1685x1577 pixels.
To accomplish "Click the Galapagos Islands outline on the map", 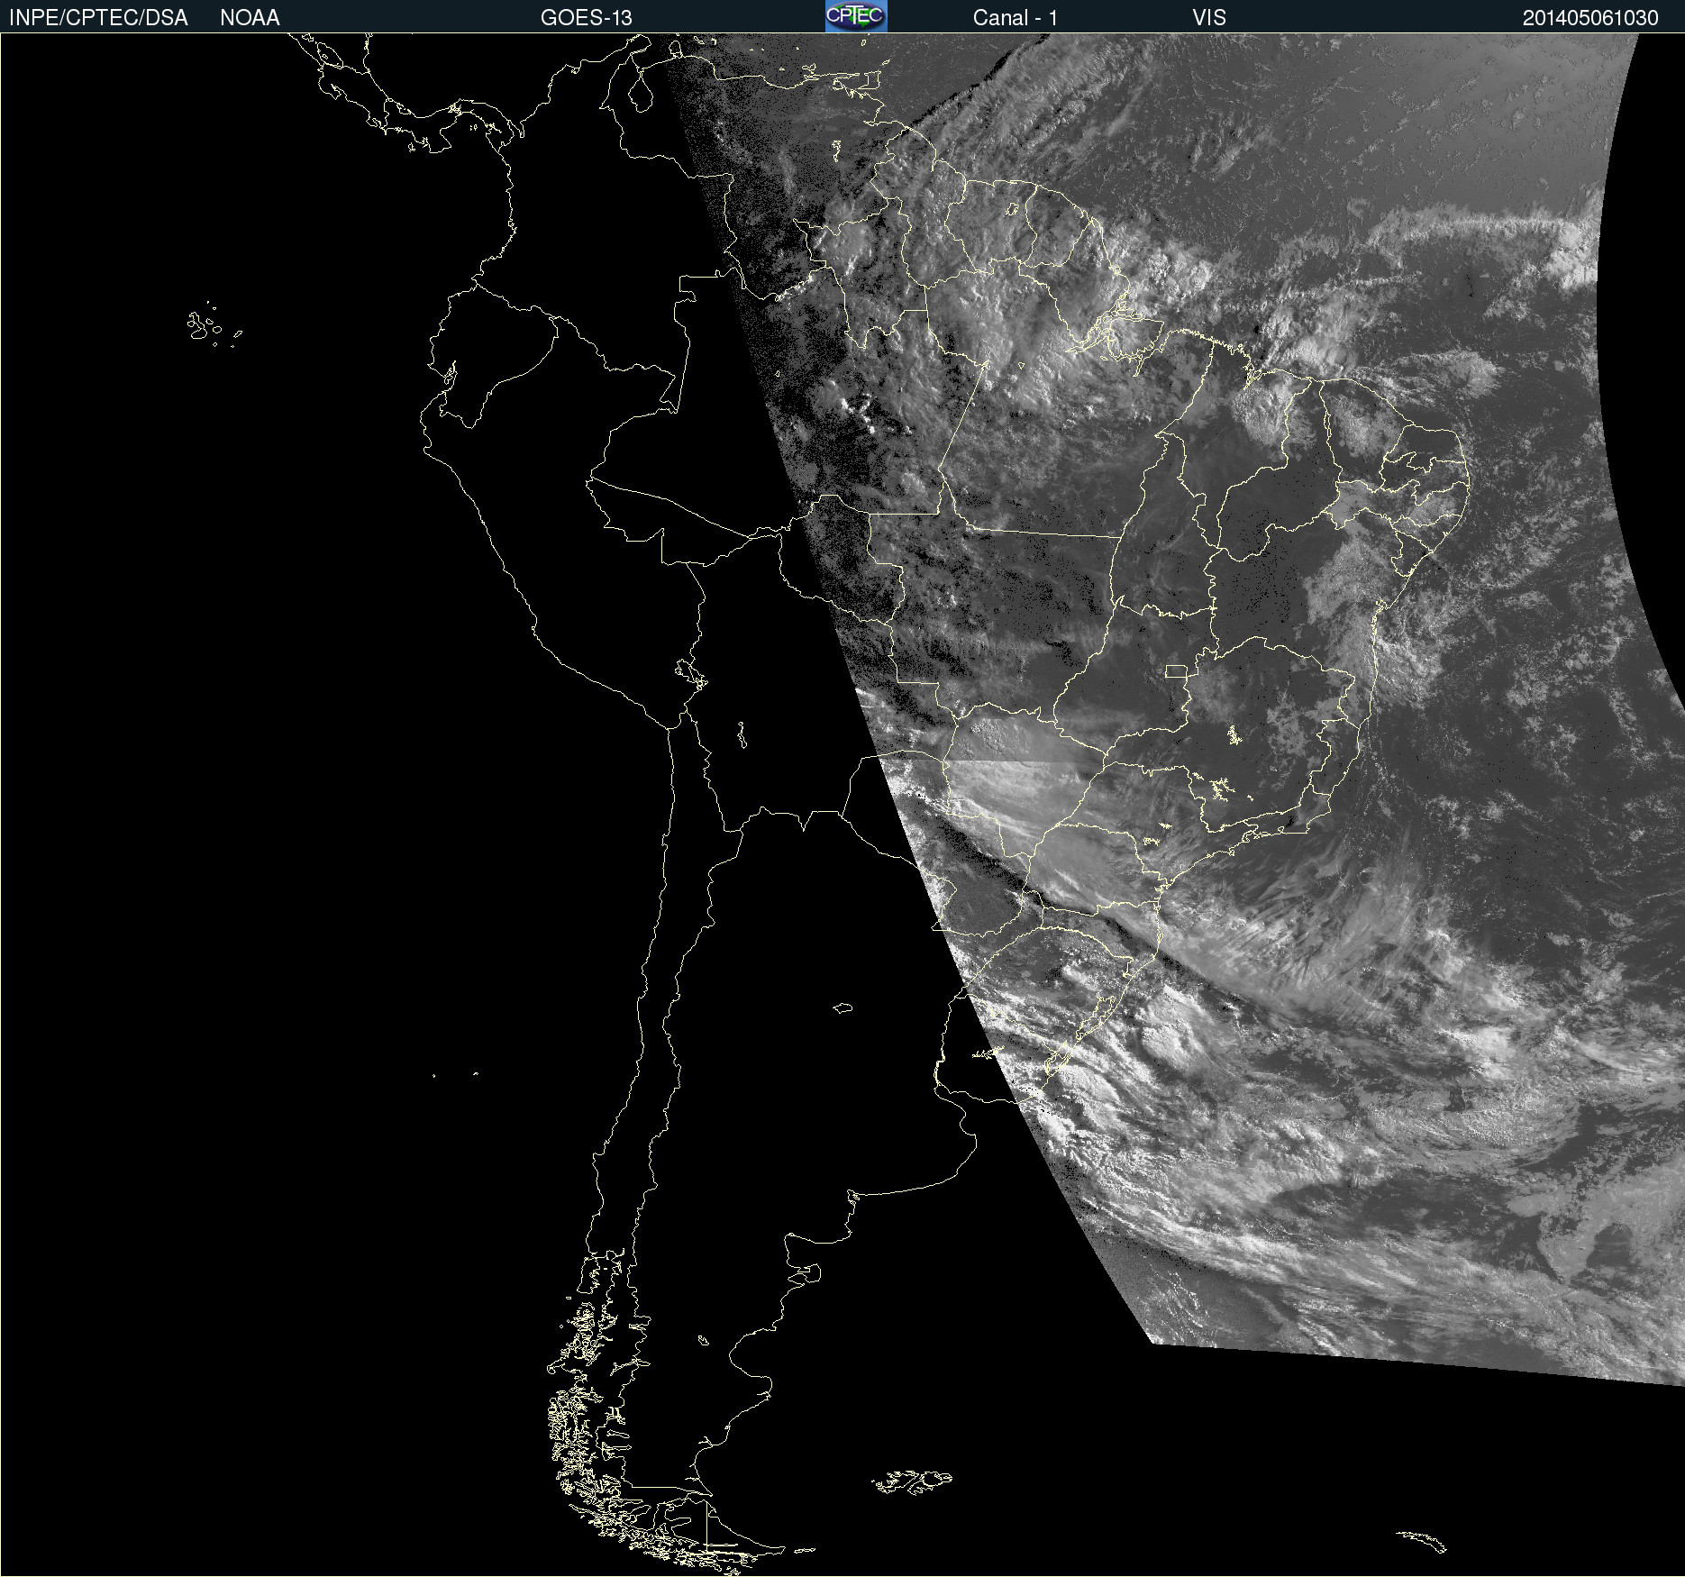I will tap(214, 325).
